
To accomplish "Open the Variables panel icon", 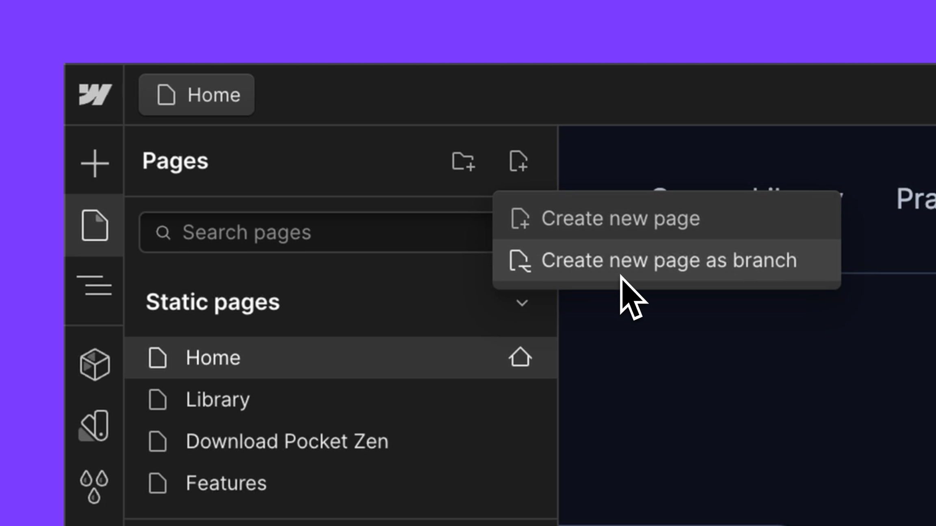I will click(95, 425).
